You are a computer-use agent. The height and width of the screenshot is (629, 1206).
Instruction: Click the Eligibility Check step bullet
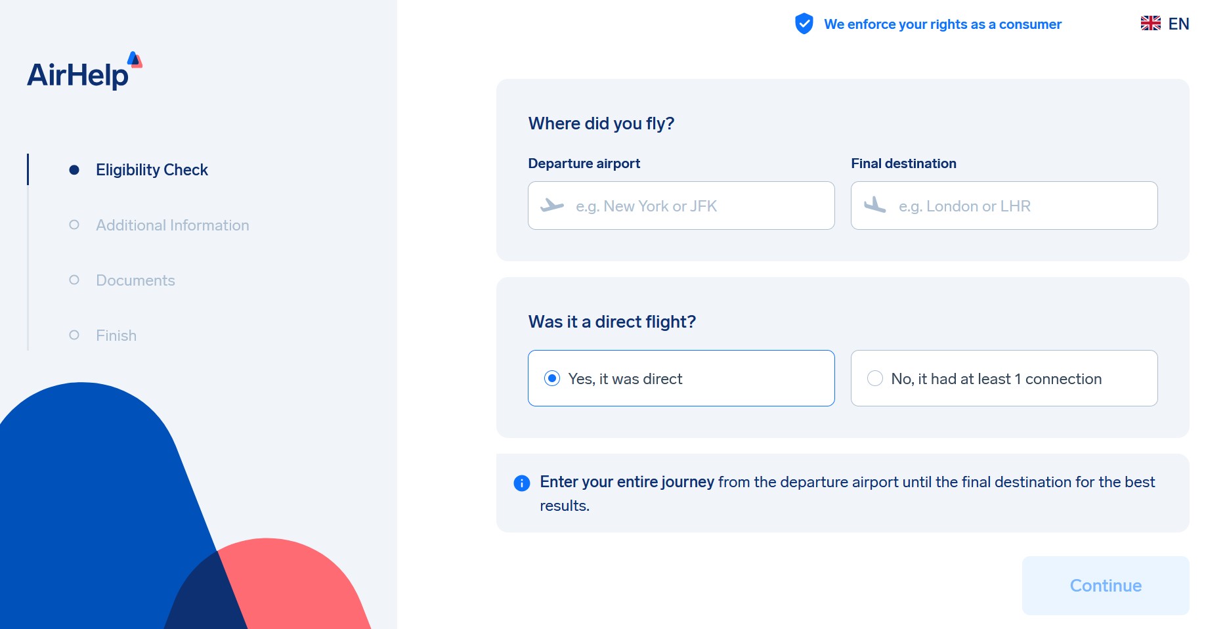[x=74, y=170]
